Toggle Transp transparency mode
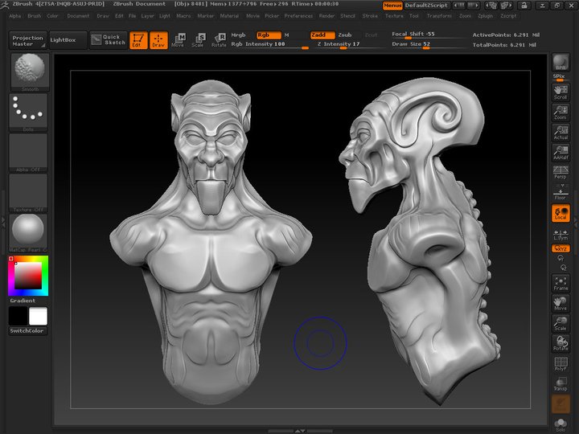 click(x=561, y=384)
